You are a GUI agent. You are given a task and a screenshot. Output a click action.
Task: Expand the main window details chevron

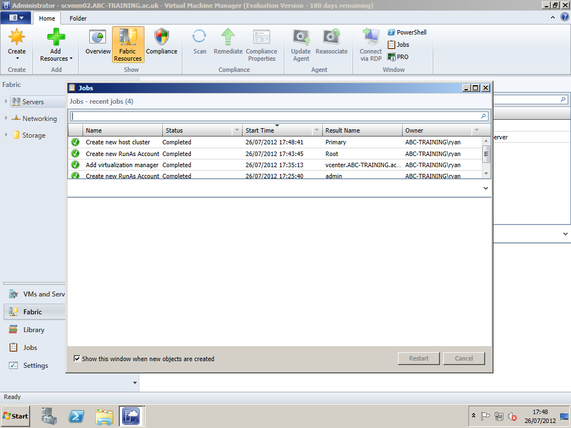(565, 234)
